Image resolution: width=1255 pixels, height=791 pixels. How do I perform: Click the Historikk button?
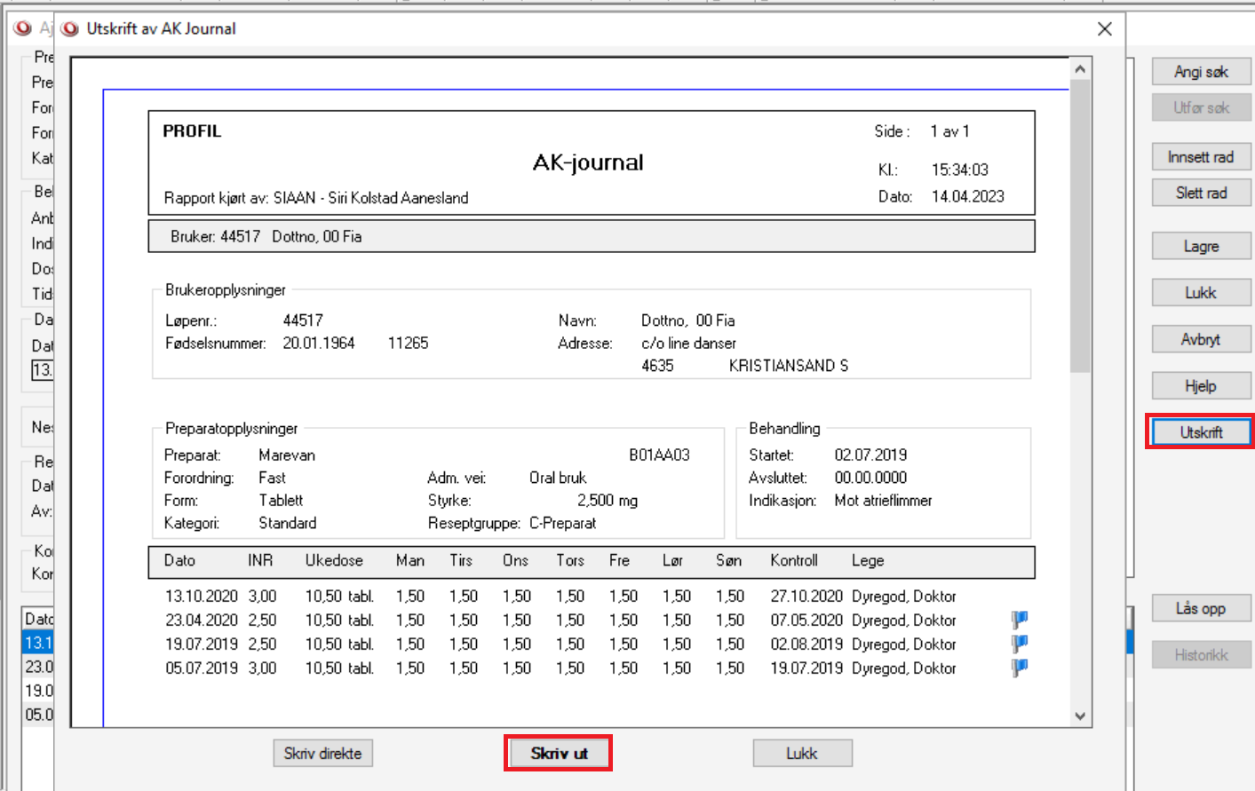(1201, 655)
